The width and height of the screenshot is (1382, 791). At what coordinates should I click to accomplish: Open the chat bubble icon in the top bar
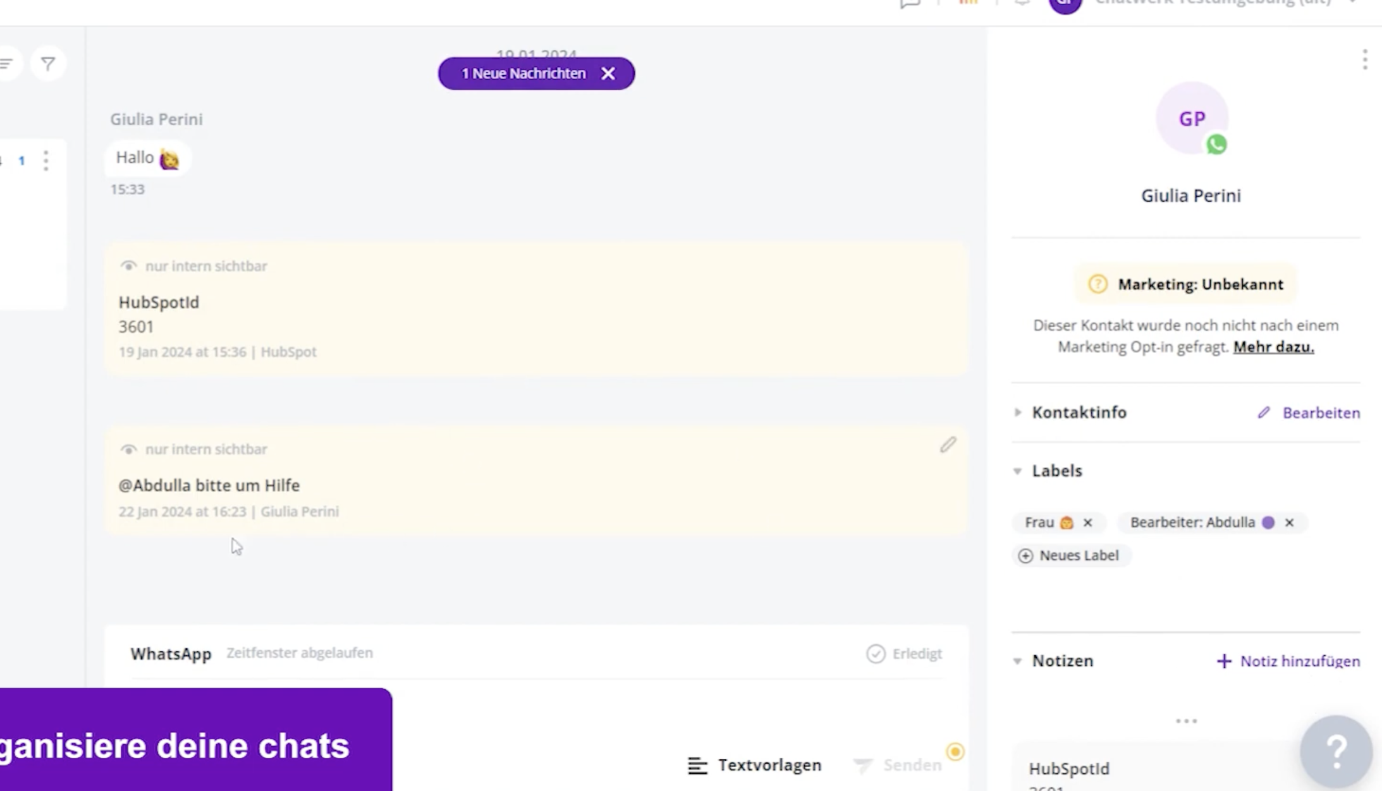click(910, 3)
